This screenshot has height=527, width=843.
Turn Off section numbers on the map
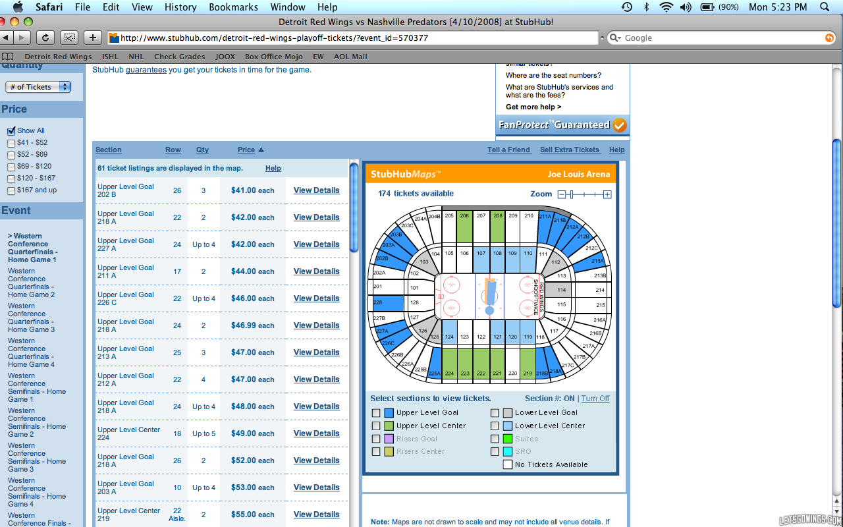[595, 399]
